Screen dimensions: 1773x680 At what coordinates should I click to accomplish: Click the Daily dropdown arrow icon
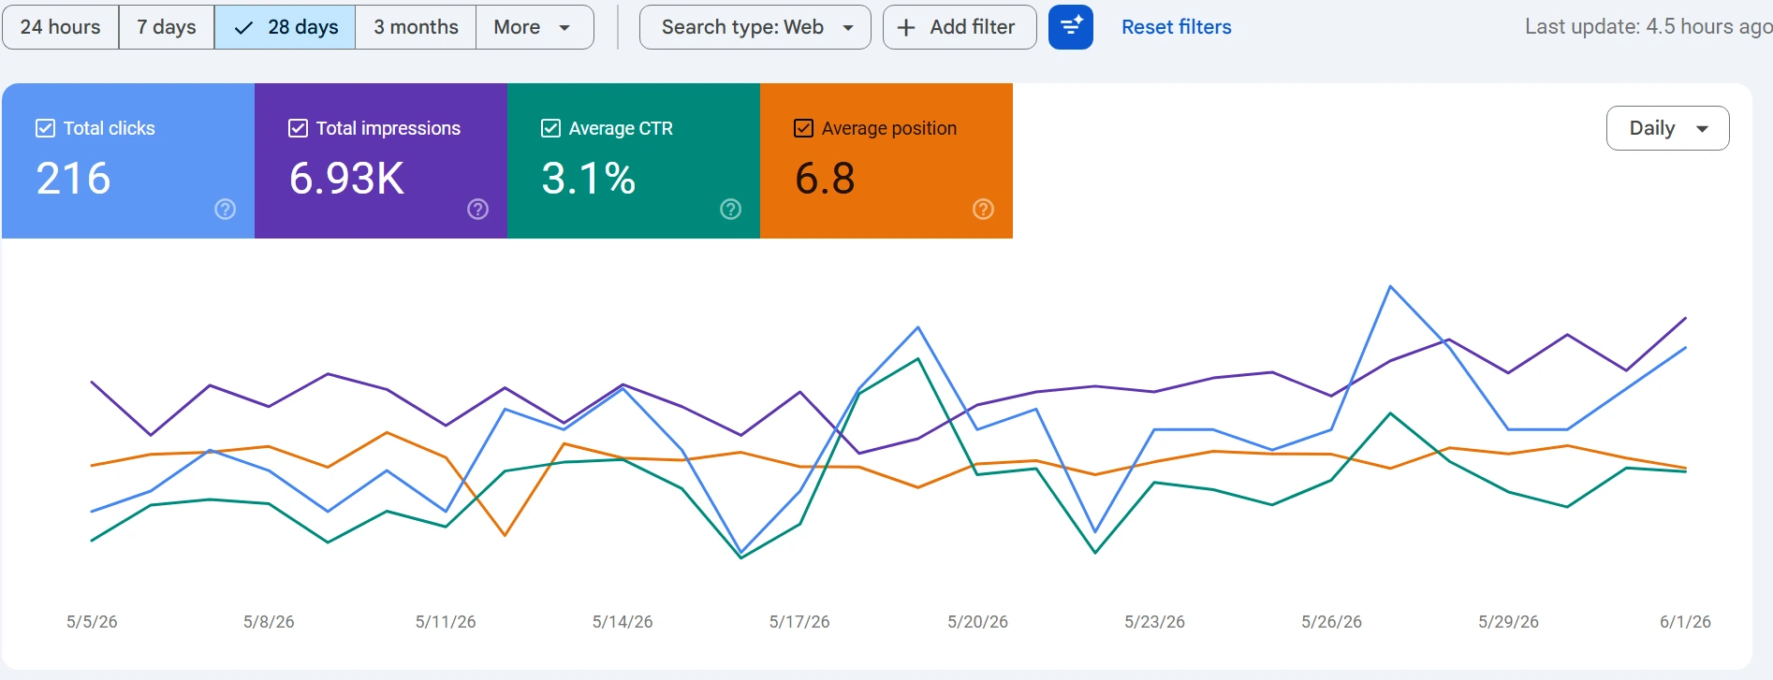(x=1702, y=129)
